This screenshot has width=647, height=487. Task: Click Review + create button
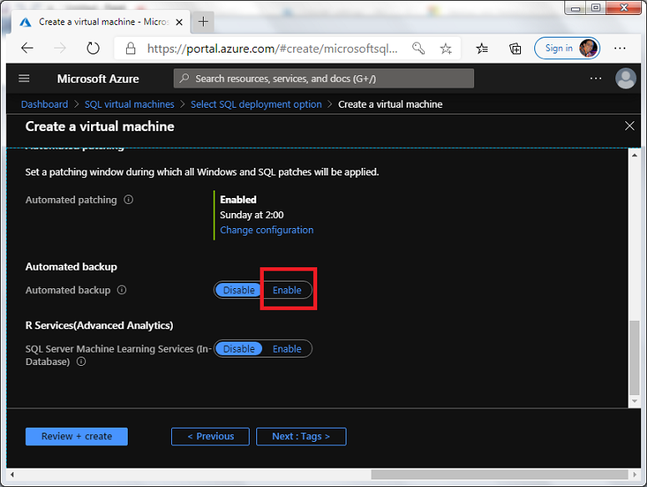76,436
